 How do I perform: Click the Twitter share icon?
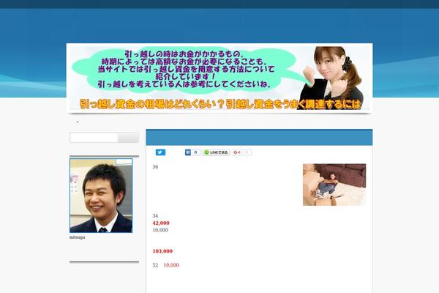coord(160,152)
